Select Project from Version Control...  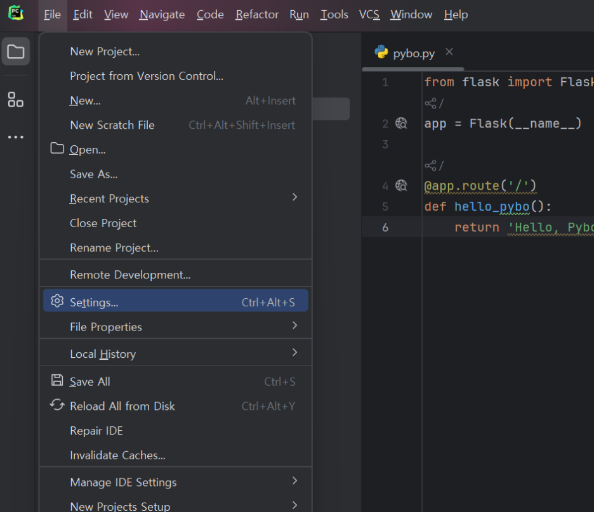pyautogui.click(x=175, y=76)
